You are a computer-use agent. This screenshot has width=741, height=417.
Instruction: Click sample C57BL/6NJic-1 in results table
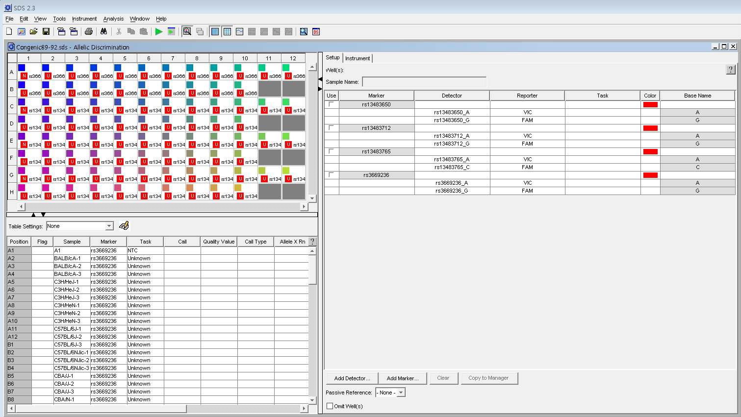click(72, 352)
